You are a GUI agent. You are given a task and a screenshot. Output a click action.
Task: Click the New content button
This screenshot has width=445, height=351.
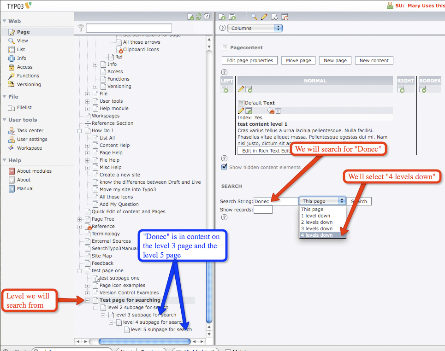point(374,60)
